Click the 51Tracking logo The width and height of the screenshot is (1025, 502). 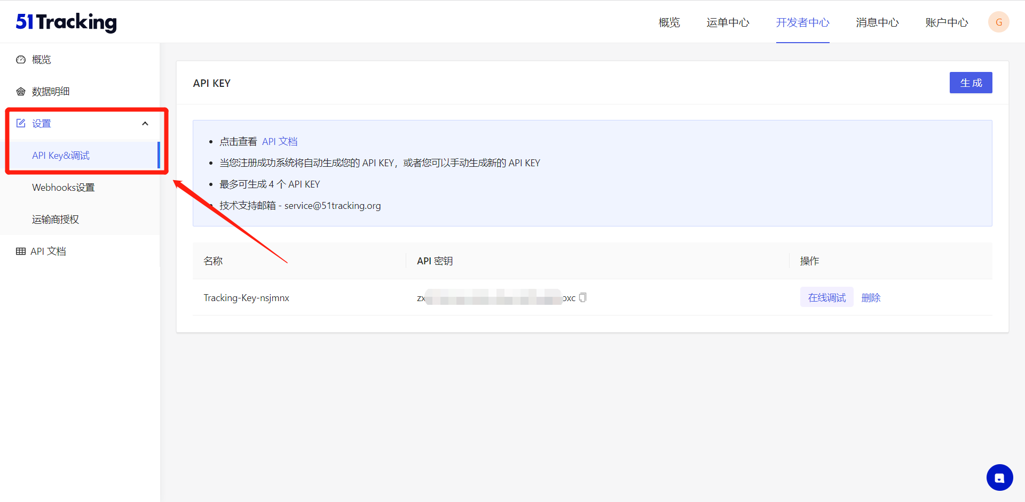[x=66, y=22]
